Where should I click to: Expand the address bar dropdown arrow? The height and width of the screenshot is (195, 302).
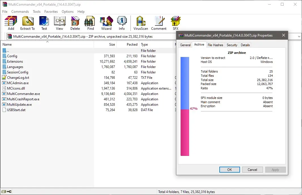point(299,37)
